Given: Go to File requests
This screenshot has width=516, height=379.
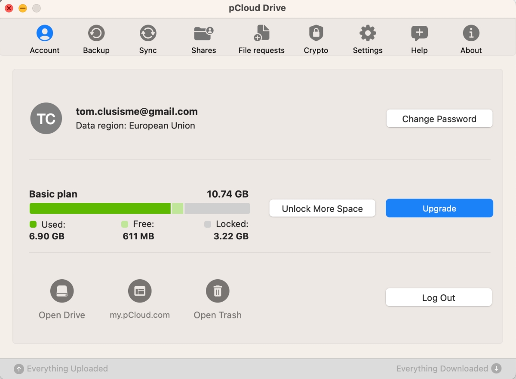Looking at the screenshot, I should (261, 34).
